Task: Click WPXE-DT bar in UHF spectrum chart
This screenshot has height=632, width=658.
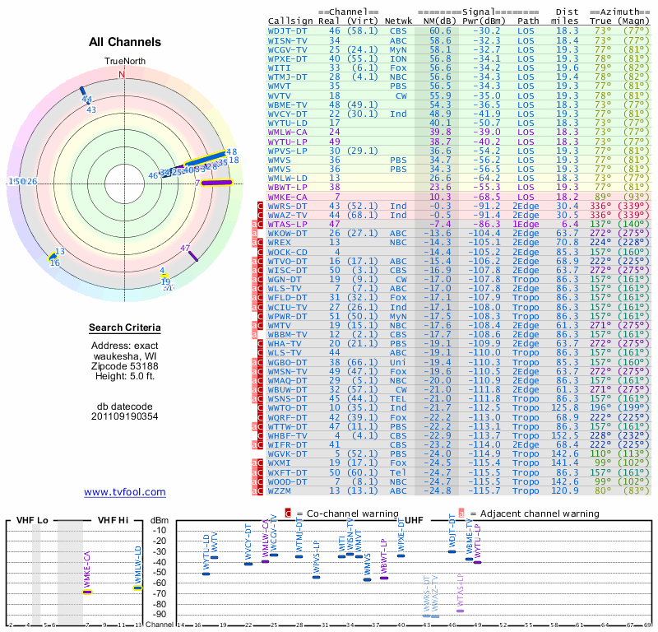Action: point(401,555)
